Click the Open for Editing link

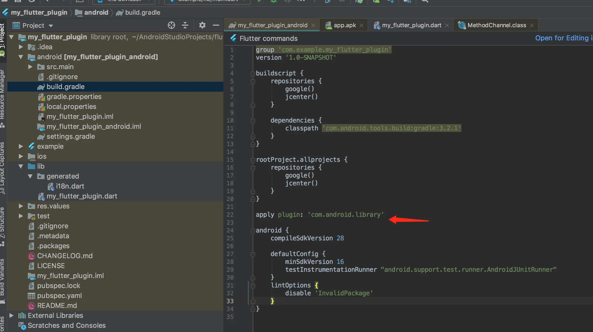(x=562, y=38)
